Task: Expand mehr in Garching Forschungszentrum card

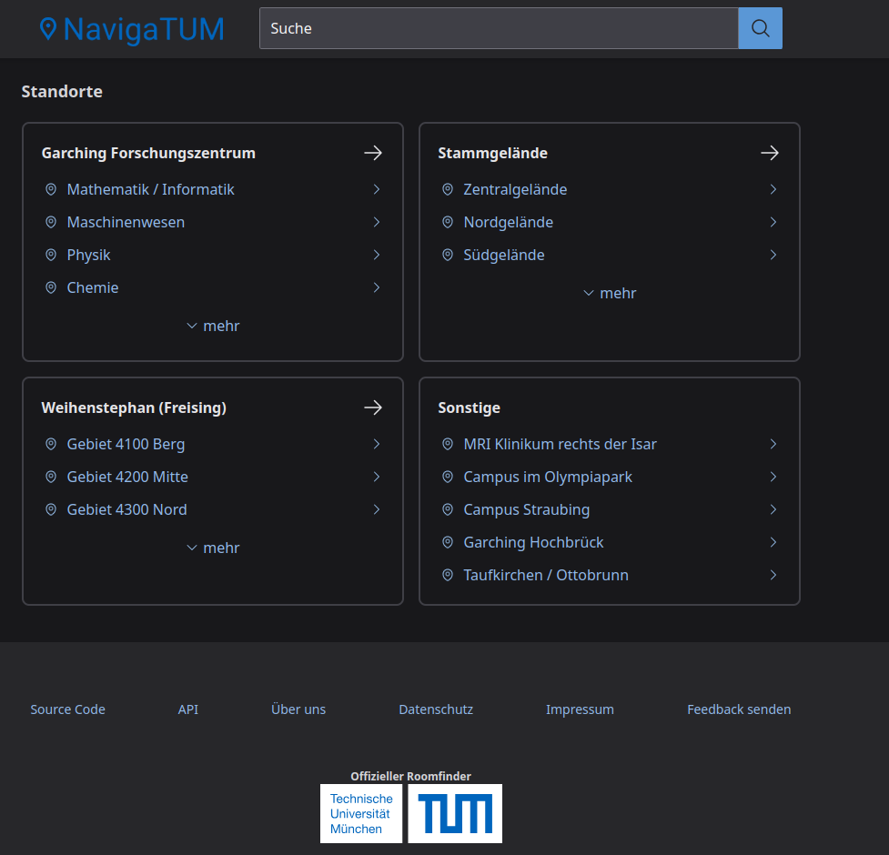Action: pyautogui.click(x=213, y=326)
